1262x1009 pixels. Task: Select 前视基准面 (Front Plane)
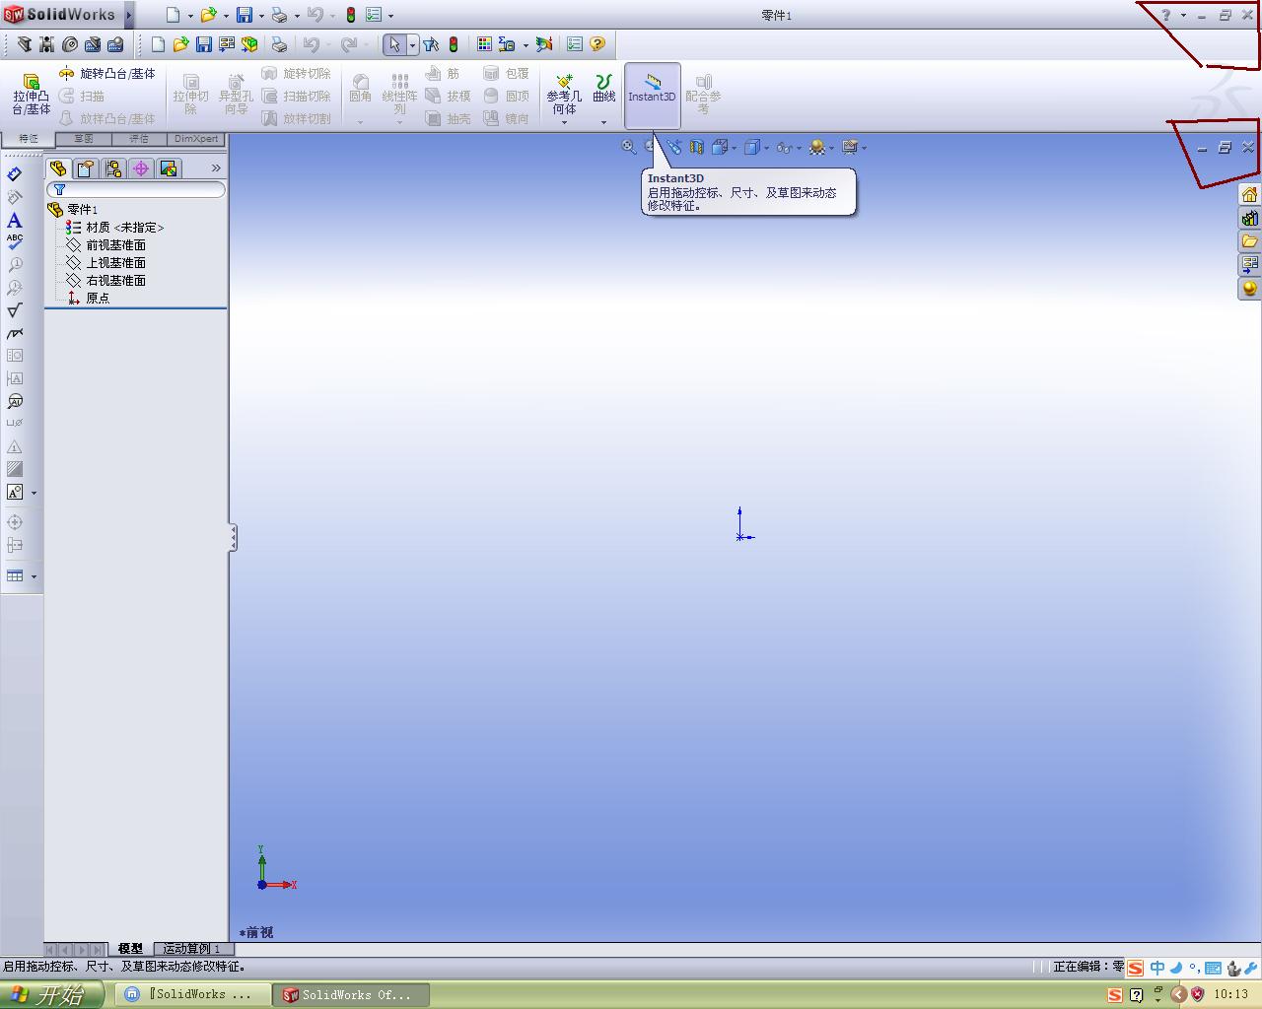click(106, 244)
